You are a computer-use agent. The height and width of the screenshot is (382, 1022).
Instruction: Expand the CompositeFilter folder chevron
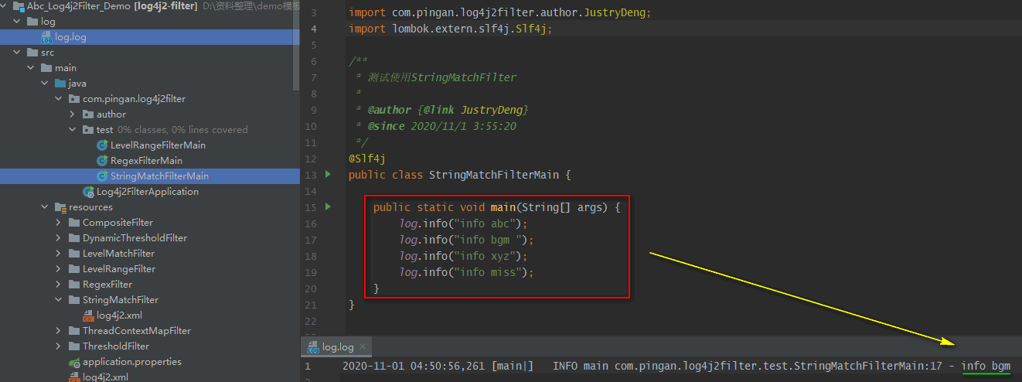click(60, 223)
